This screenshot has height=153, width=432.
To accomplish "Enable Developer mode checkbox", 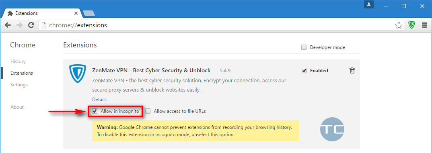I will pos(304,47).
